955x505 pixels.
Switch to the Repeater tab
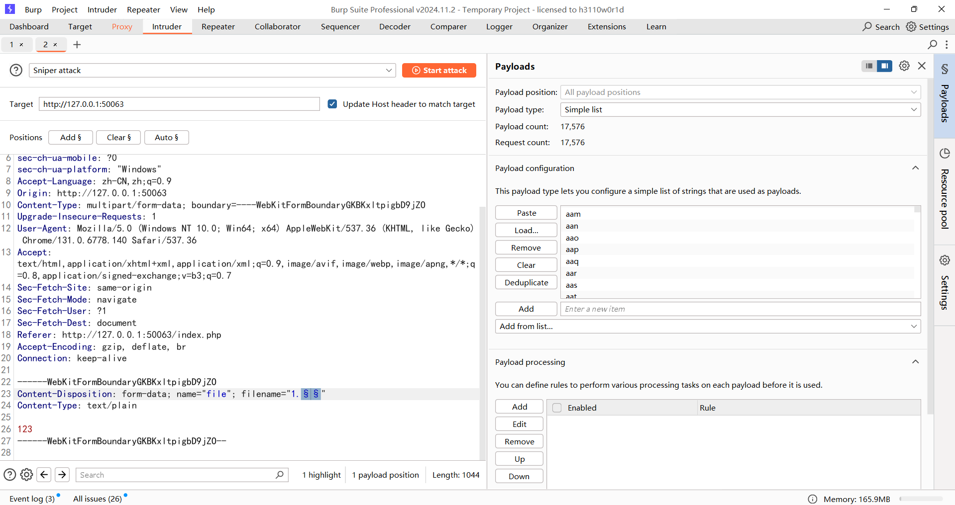click(218, 27)
